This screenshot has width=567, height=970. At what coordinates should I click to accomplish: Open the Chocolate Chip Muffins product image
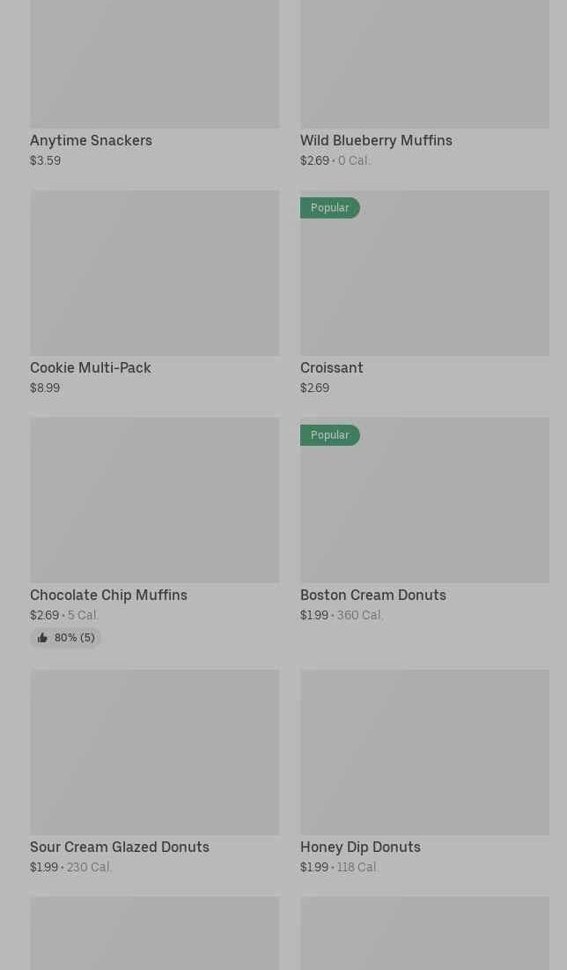[154, 500]
